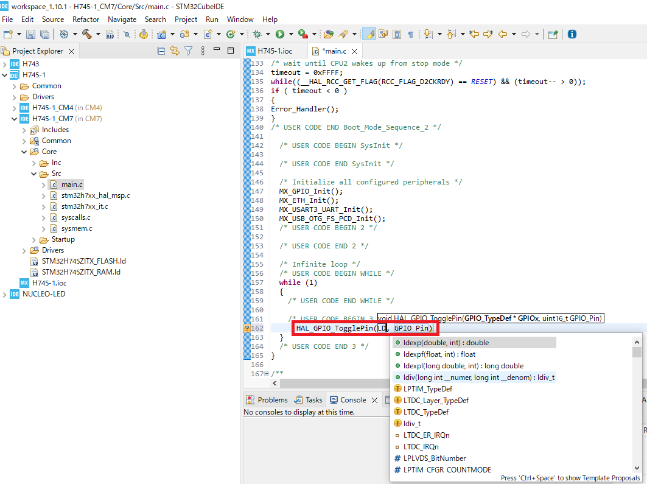Screen dimensions: 647x484
Task: Toggle Show Whitespace Characters pilcrow icon
Action: (x=411, y=34)
